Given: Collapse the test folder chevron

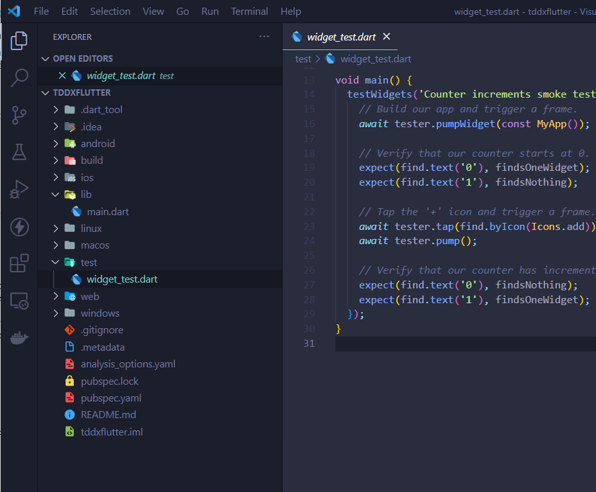Looking at the screenshot, I should [55, 262].
